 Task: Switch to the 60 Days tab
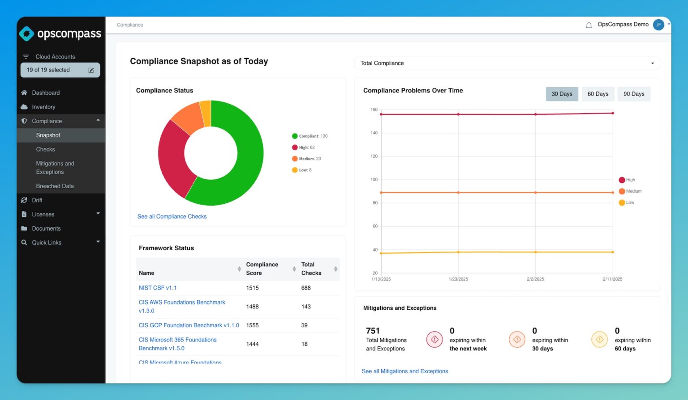coord(598,94)
